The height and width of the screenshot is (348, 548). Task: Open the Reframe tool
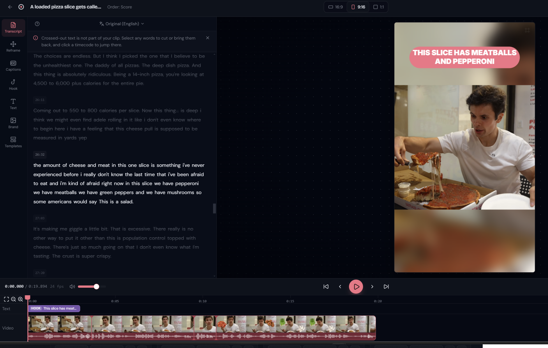[x=13, y=47]
